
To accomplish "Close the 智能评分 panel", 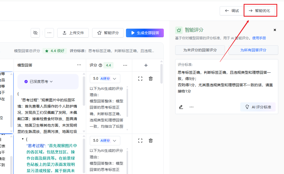I will pos(275,30).
